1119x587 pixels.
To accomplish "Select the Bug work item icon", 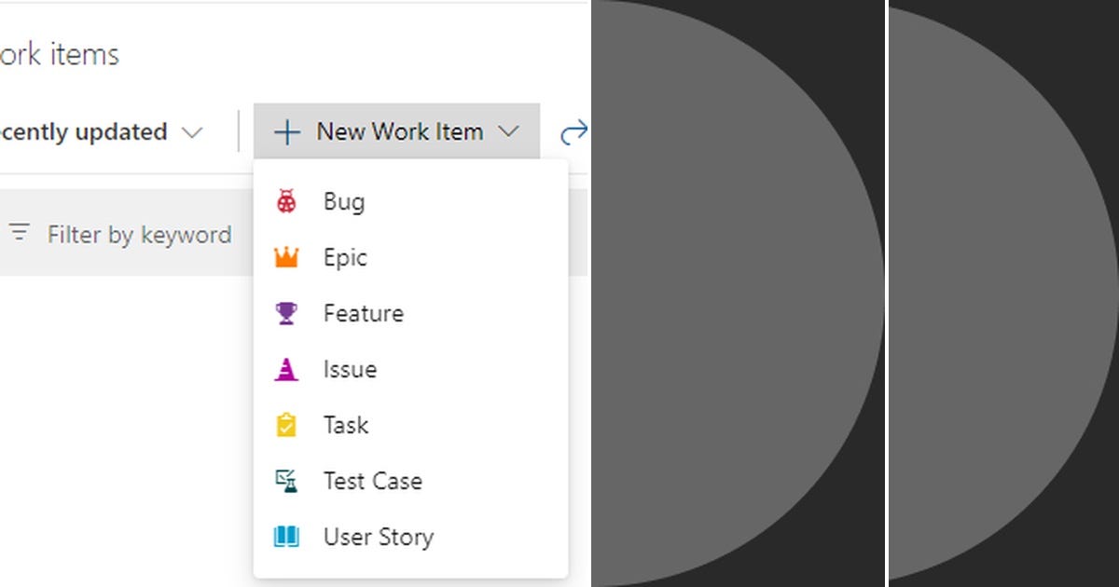I will click(284, 200).
